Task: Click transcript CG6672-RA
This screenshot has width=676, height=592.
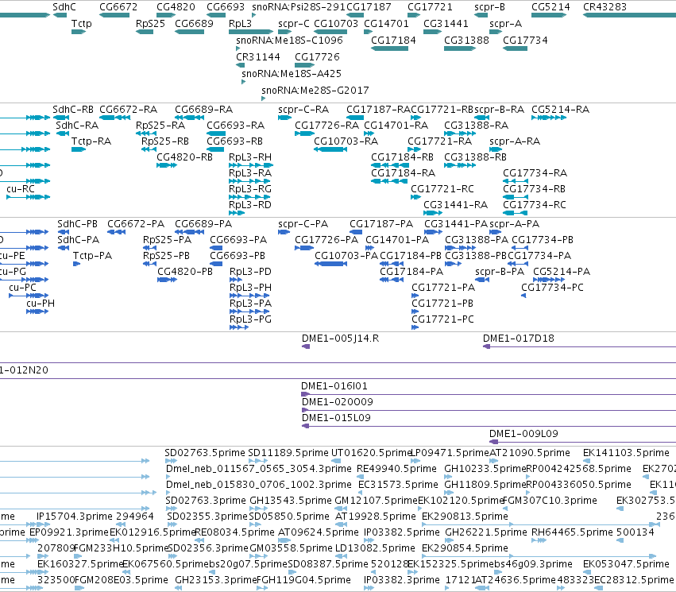Action: point(128,110)
